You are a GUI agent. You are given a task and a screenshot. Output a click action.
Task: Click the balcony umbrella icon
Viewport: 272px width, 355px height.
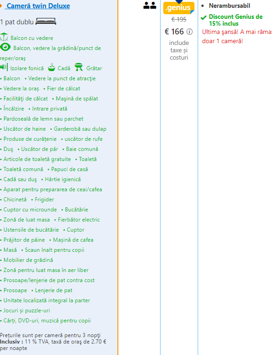(4, 37)
